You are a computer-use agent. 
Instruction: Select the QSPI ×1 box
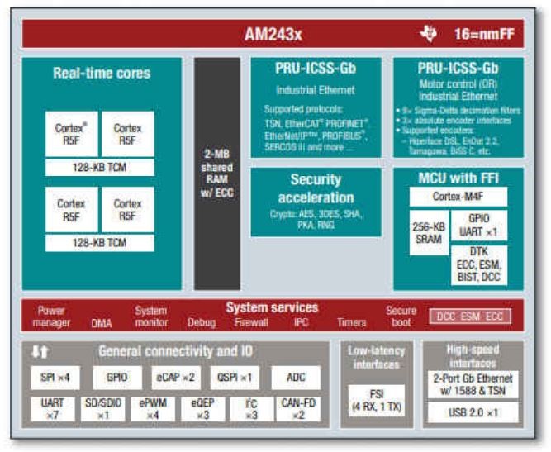235,378
